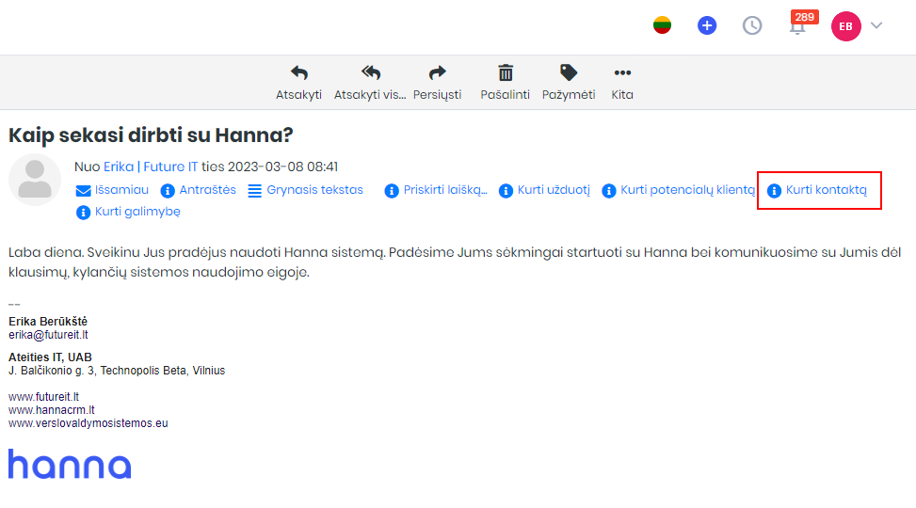Open Kita three-dots more menu
Screen dimensions: 916x508
tap(622, 73)
